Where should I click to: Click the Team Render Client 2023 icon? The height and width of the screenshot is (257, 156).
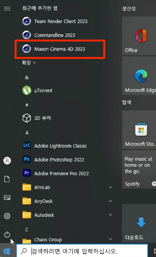click(x=27, y=21)
